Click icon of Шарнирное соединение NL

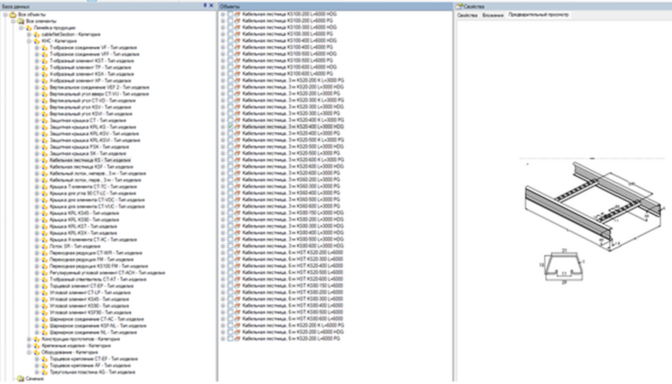[x=44, y=332]
